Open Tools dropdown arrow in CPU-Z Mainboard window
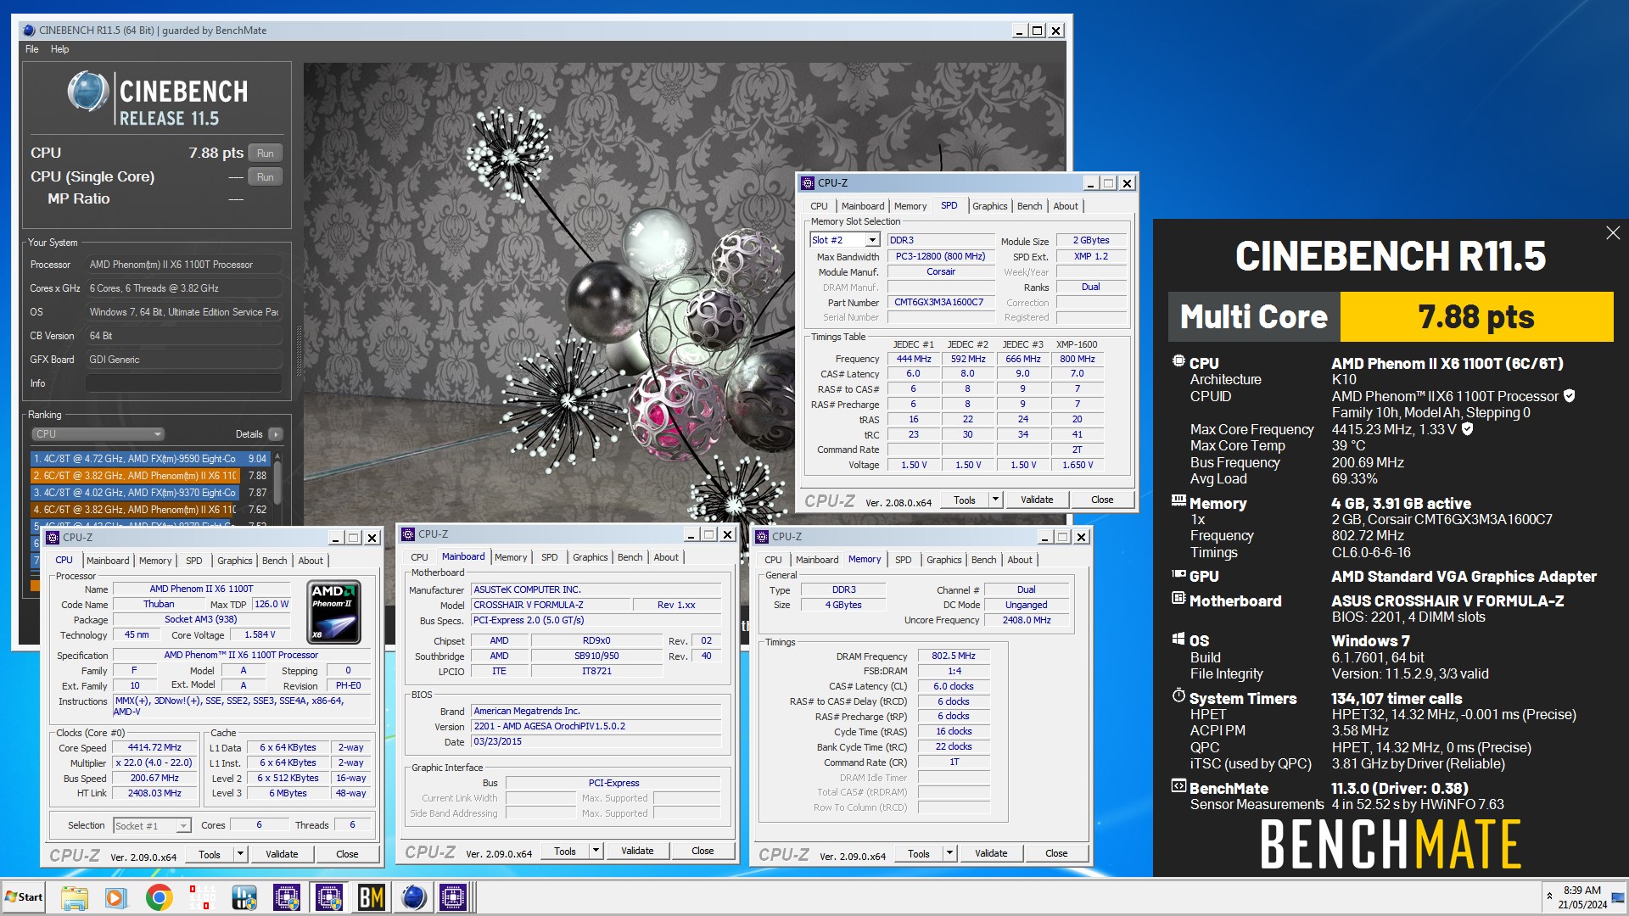 click(596, 851)
